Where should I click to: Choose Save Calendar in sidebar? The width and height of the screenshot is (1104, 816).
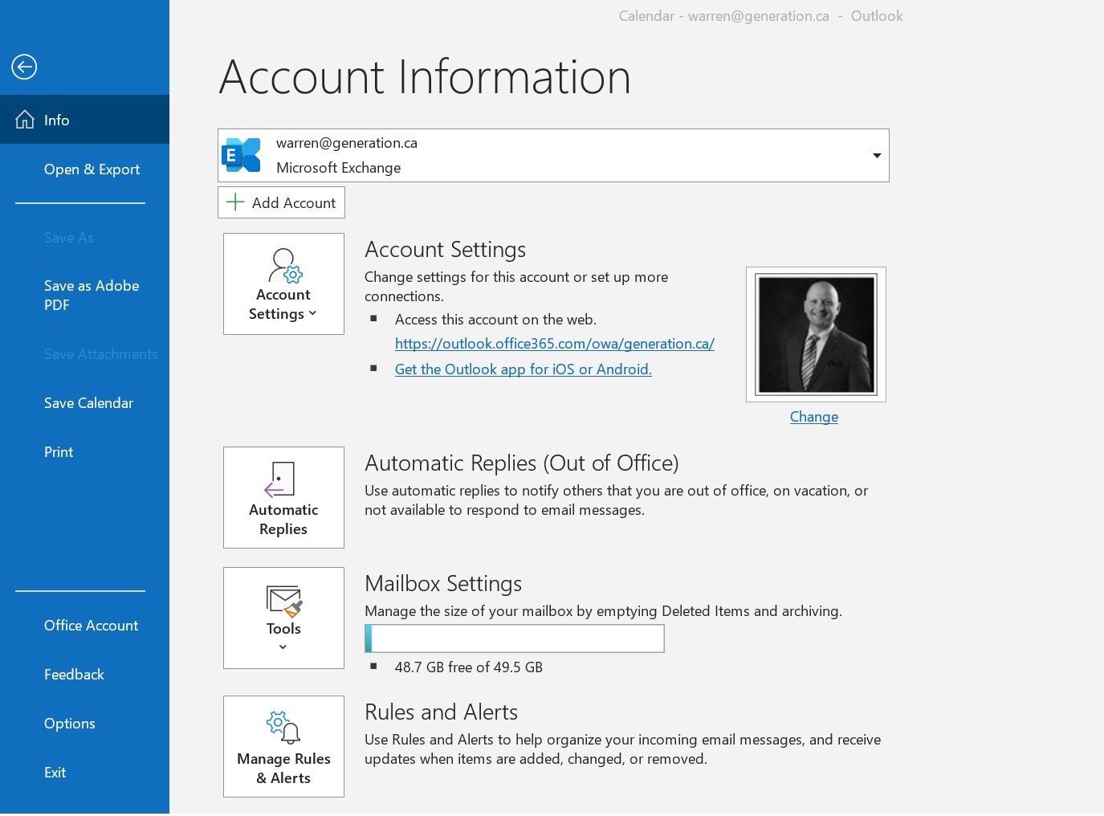point(88,403)
